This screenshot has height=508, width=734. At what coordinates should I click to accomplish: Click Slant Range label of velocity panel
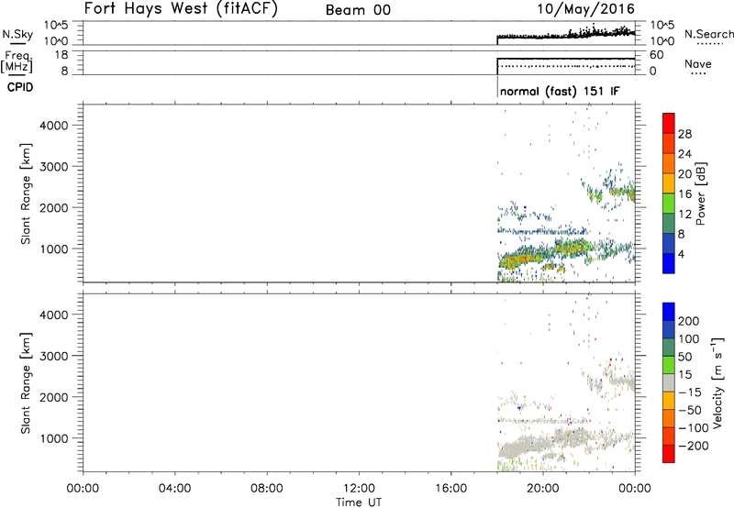[26, 383]
